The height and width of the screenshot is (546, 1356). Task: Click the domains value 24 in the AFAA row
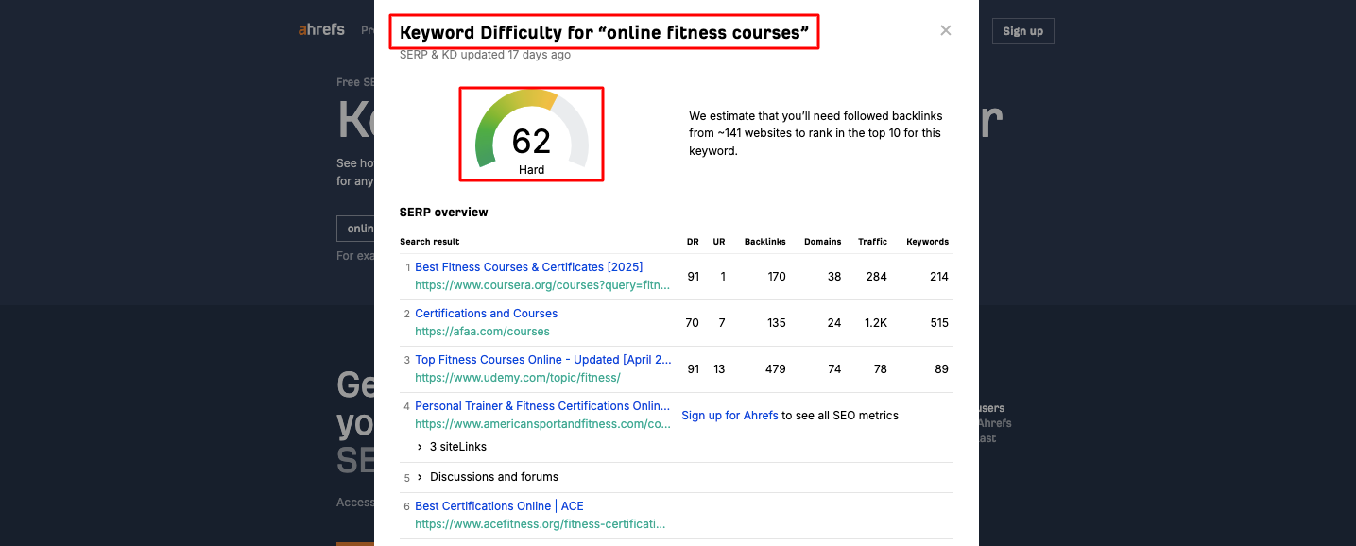coord(834,323)
